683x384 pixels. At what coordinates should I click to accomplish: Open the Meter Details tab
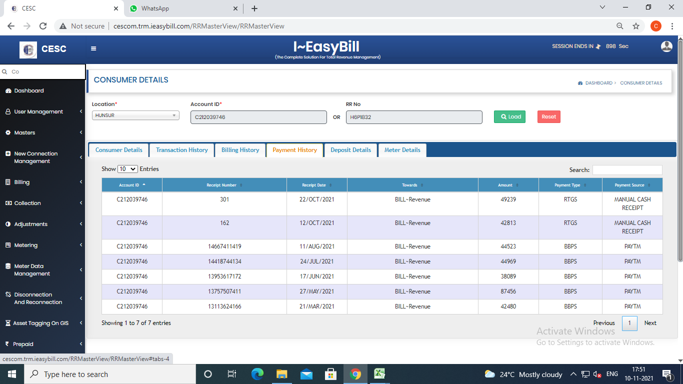(x=402, y=150)
